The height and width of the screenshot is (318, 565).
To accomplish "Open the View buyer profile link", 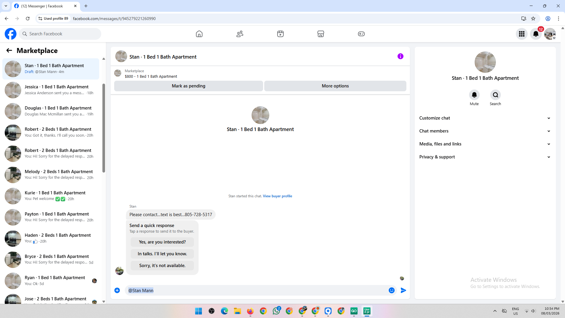I will pos(277,196).
